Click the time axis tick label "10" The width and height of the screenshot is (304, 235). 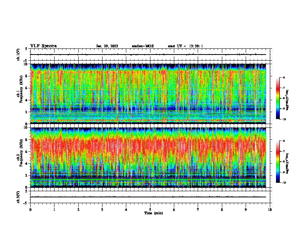[270, 210]
